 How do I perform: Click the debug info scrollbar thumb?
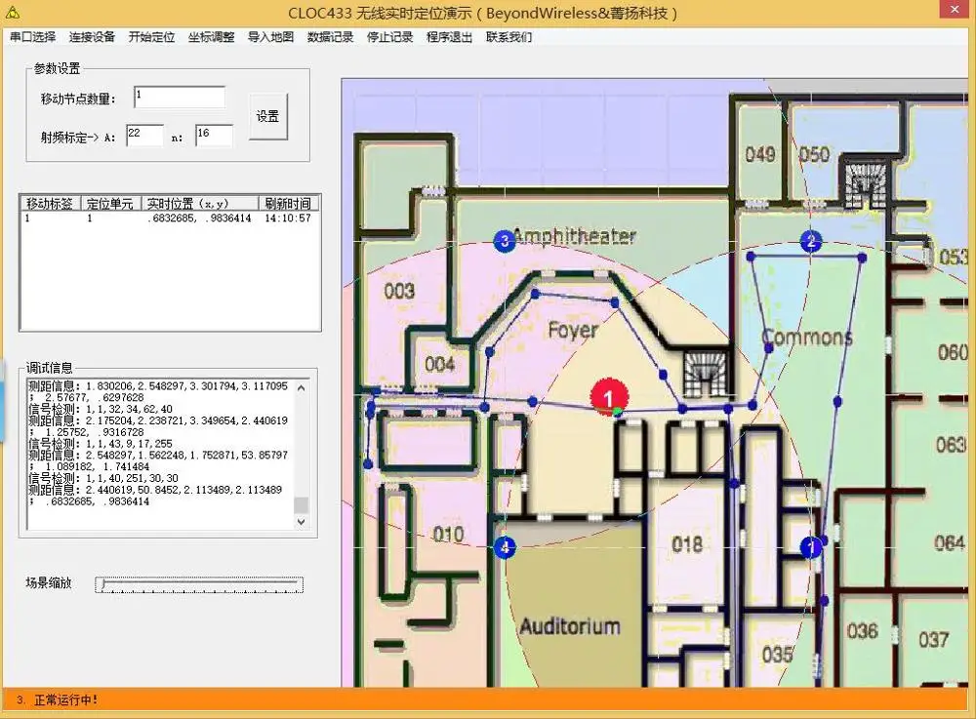302,504
